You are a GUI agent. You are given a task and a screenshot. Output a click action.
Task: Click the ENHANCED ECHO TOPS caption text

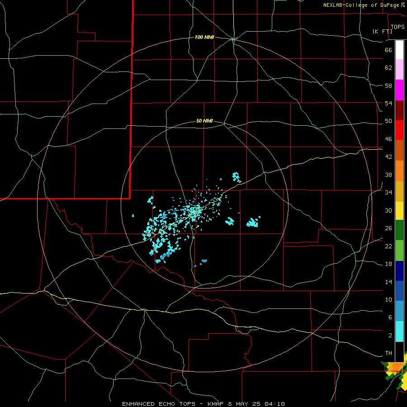tap(159, 404)
